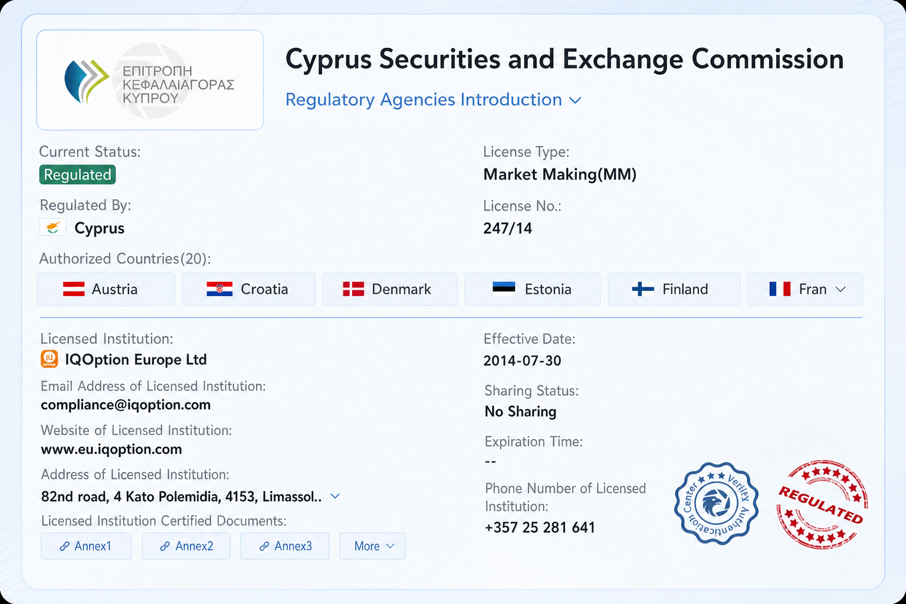This screenshot has width=906, height=604.
Task: Open the More documents dropdown
Action: click(373, 546)
